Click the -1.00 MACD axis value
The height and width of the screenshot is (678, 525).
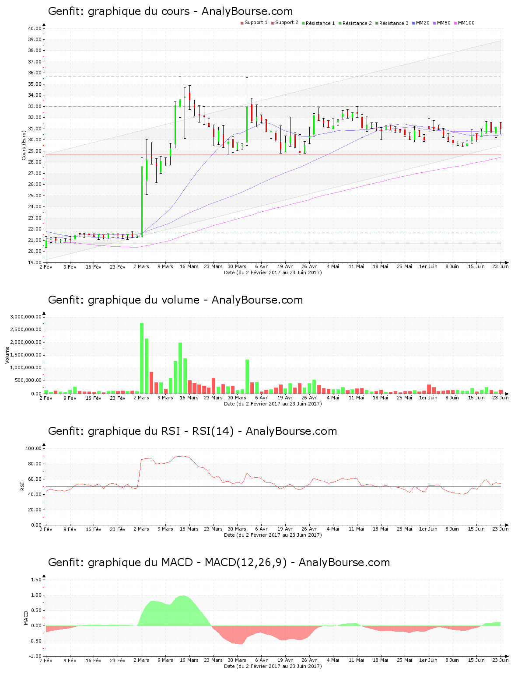click(35, 656)
